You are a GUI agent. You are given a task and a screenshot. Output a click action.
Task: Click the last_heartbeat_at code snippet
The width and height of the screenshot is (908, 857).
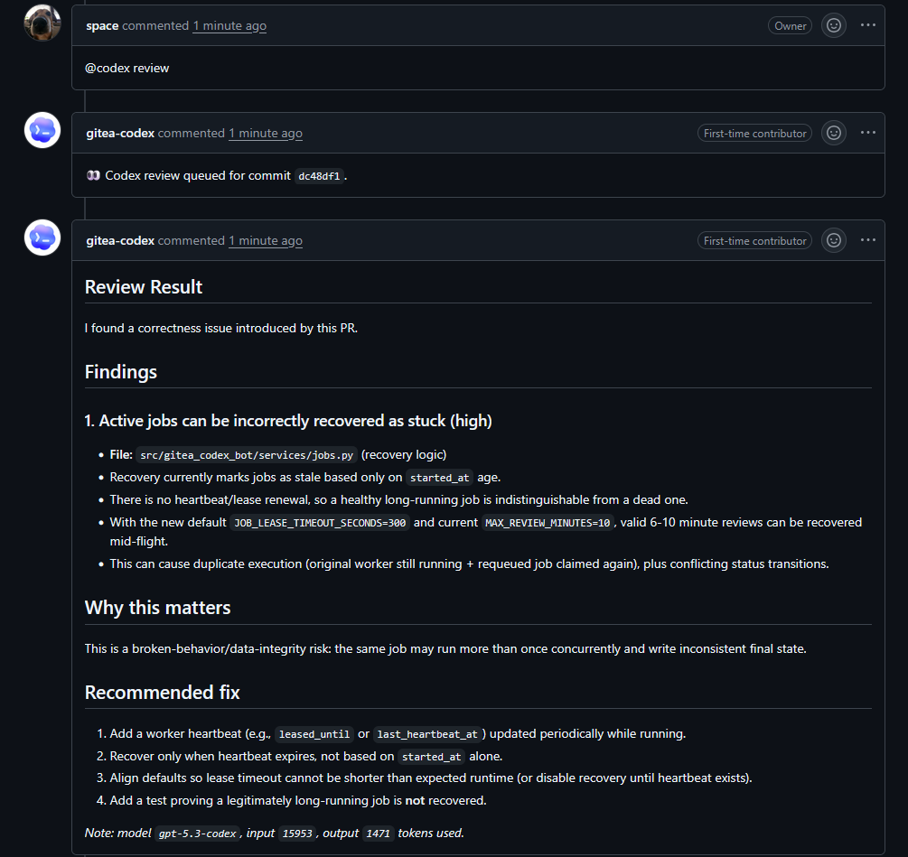pyautogui.click(x=427, y=734)
